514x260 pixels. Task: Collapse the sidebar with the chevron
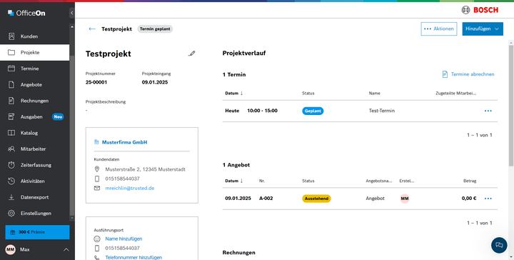(72, 13)
